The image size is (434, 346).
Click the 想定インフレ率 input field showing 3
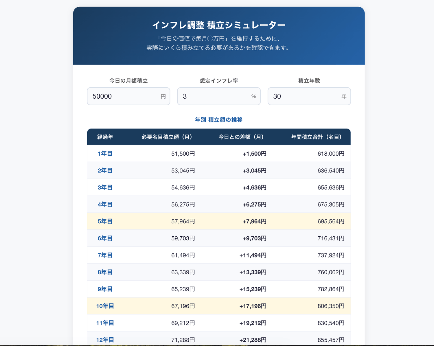(x=219, y=96)
